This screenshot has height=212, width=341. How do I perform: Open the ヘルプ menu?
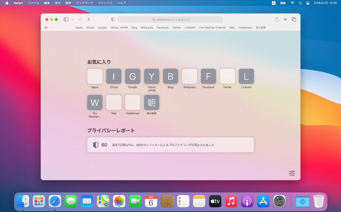click(121, 3)
